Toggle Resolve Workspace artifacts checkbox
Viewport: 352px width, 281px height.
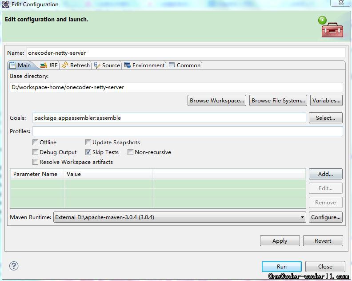pos(36,162)
